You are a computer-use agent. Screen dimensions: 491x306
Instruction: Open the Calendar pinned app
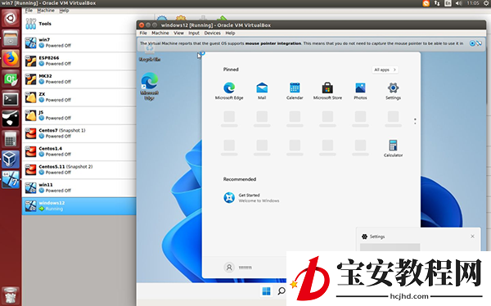coord(295,91)
